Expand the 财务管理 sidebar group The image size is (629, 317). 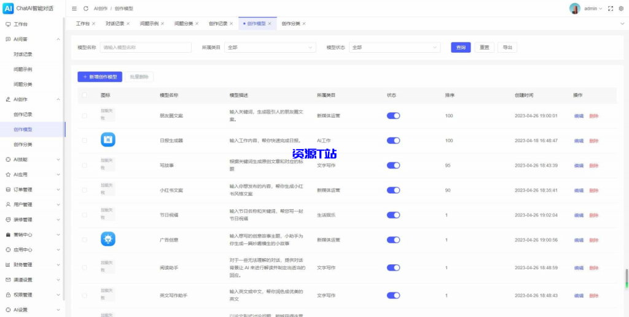click(58, 264)
